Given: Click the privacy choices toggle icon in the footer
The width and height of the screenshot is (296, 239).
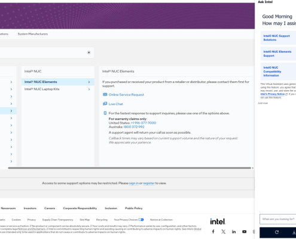Looking at the screenshot, I should (x=141, y=220).
